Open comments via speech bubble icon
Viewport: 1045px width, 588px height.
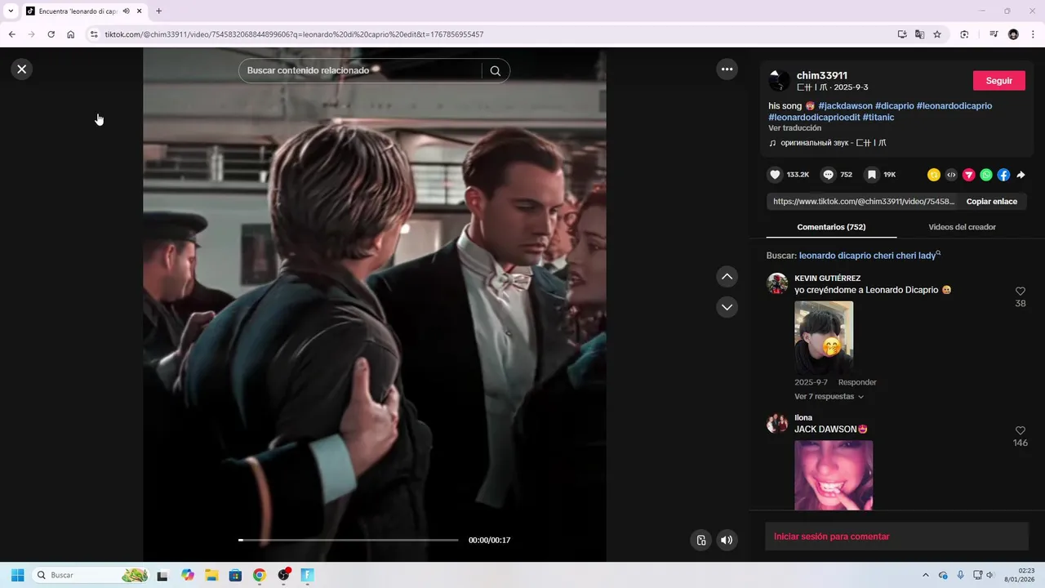tap(829, 175)
